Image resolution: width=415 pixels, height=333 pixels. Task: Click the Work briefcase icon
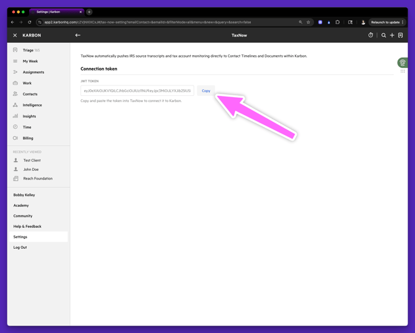click(15, 83)
